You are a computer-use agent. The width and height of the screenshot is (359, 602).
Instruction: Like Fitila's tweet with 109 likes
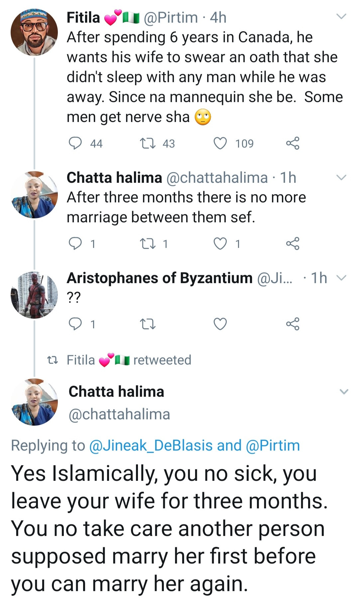(220, 144)
